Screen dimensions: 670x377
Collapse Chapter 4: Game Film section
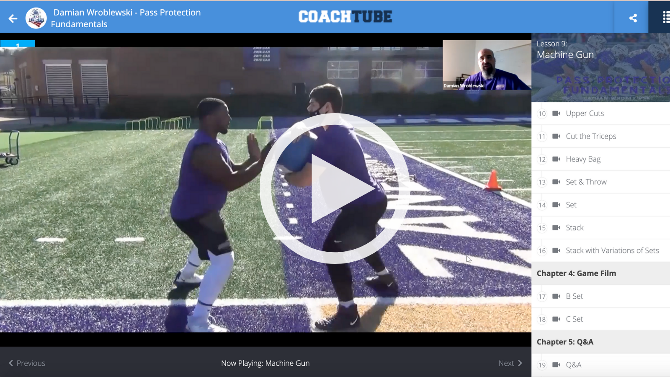(x=601, y=274)
